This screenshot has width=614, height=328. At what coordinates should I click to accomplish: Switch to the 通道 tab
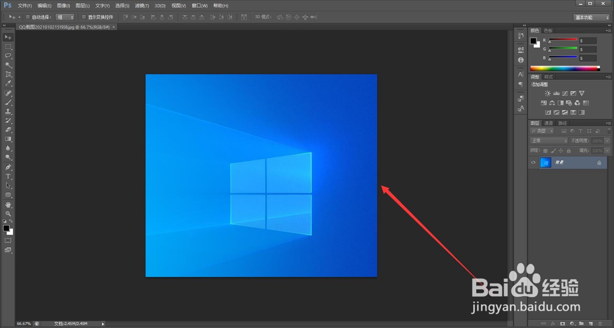(548, 123)
